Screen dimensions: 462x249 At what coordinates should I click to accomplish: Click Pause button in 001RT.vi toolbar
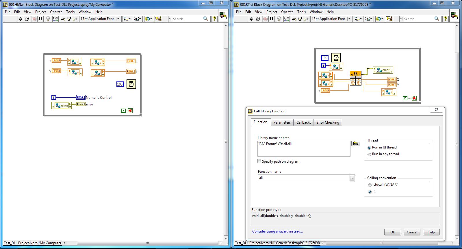click(x=272, y=19)
